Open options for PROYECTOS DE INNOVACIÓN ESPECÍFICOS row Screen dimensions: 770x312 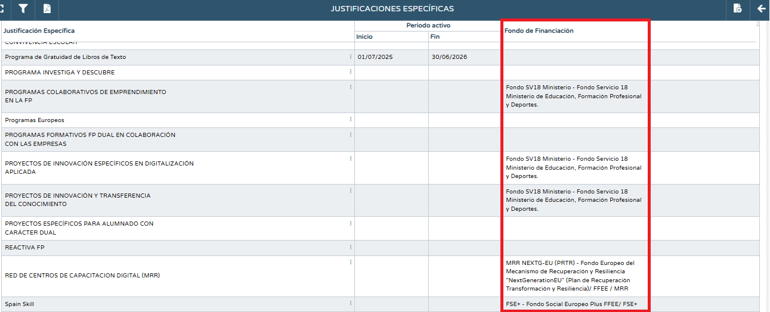click(x=351, y=158)
